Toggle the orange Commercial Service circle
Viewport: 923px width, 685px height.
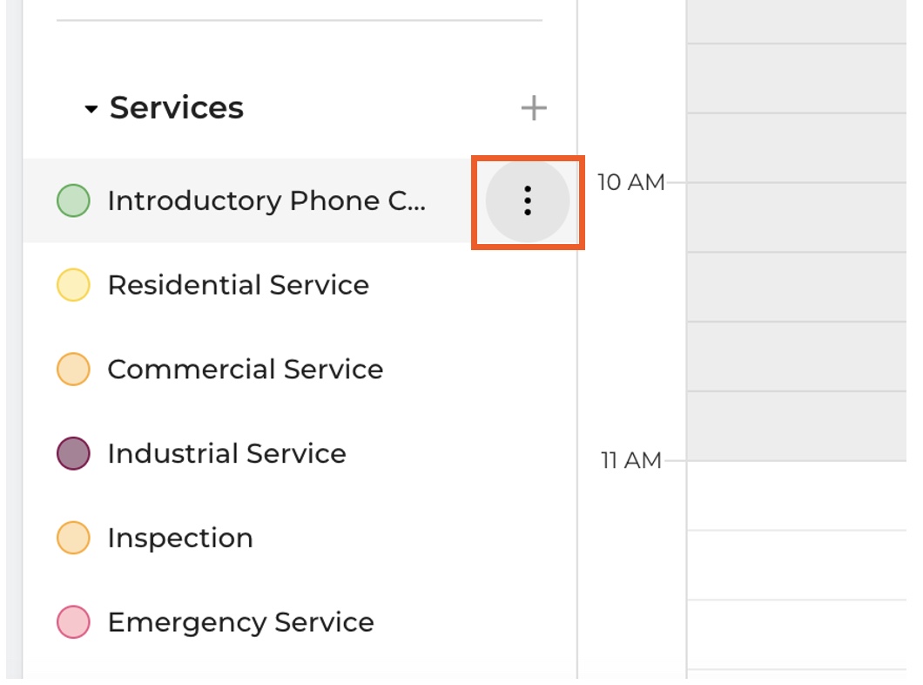(73, 370)
